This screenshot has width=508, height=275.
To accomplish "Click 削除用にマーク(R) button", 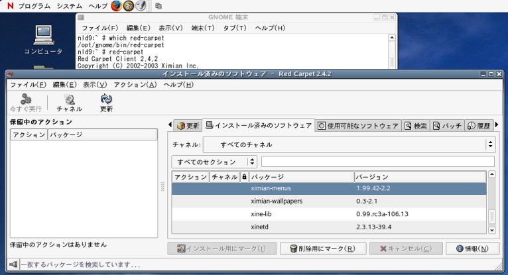I will click(x=323, y=248).
